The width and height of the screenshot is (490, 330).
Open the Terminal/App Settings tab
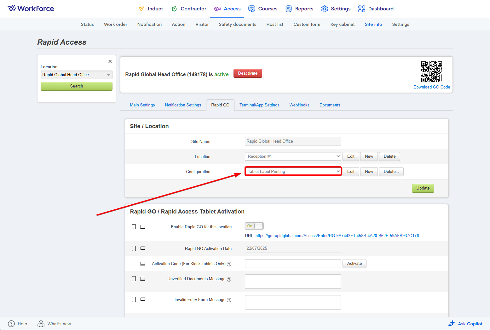click(259, 105)
